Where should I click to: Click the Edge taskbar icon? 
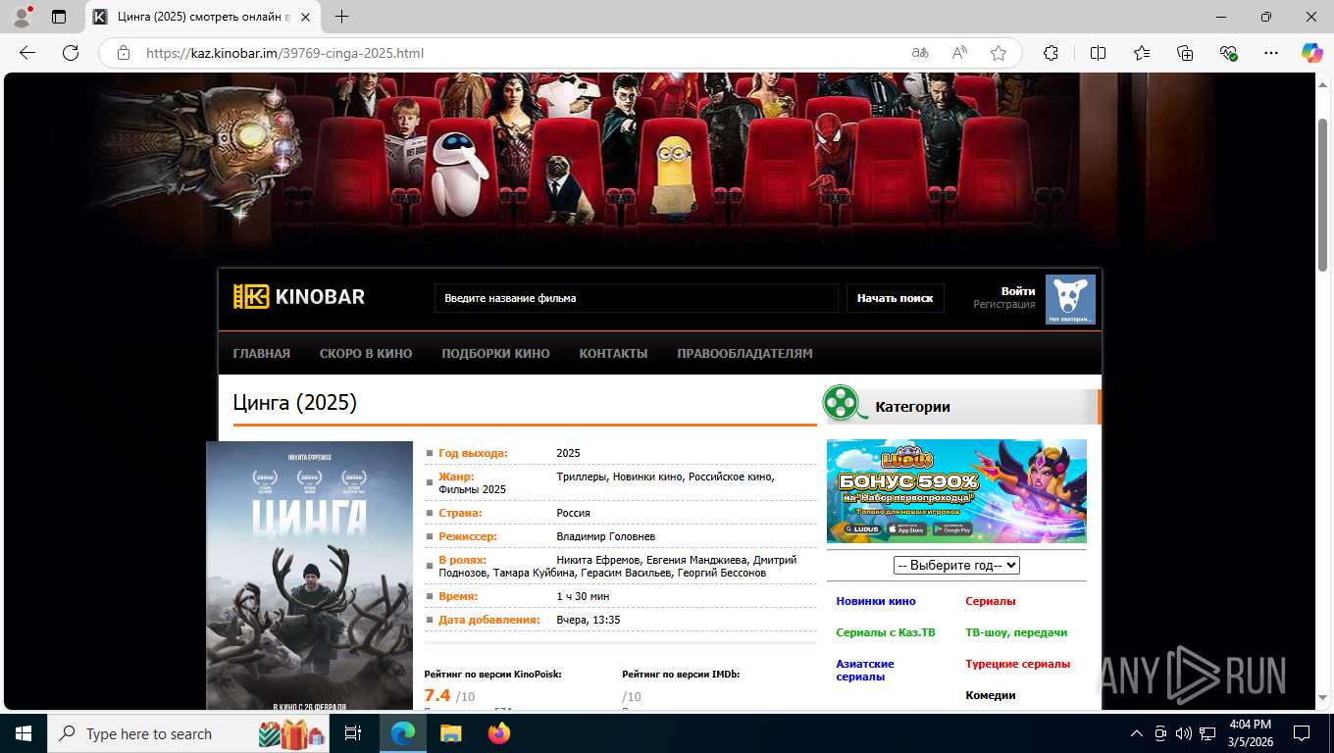(403, 733)
